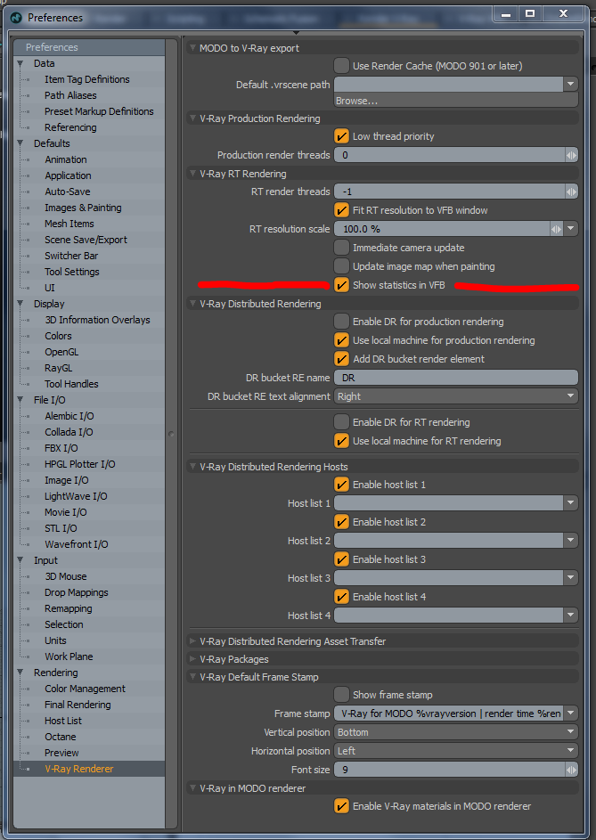Select Item Tag Definitions preference
This screenshot has height=840, width=596.
click(x=86, y=79)
